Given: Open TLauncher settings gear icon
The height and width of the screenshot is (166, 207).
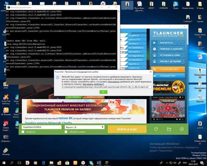Looking at the screenshot, I should point(182,129).
